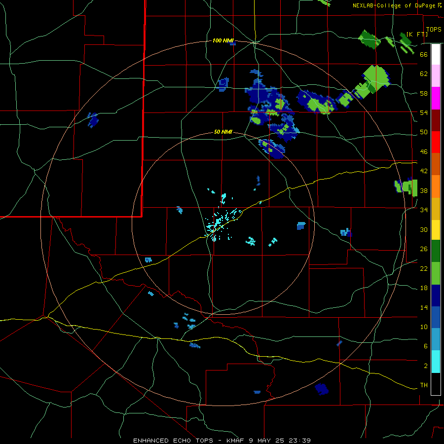
Task: Click the black TH swatch at scale bottom
Action: 436,384
